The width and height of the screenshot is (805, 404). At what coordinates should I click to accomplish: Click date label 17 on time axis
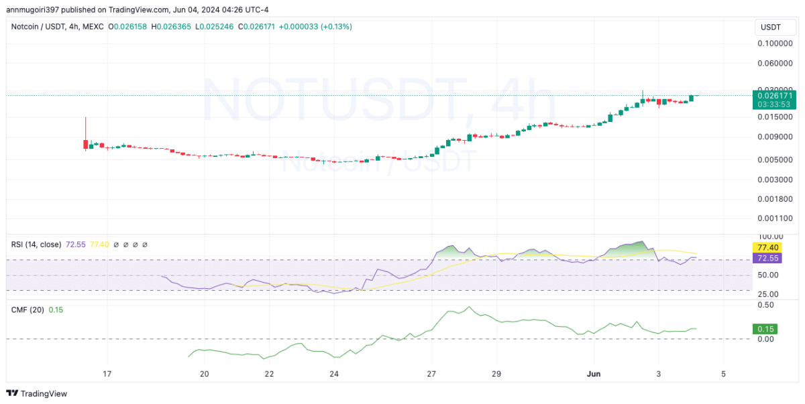click(x=107, y=373)
